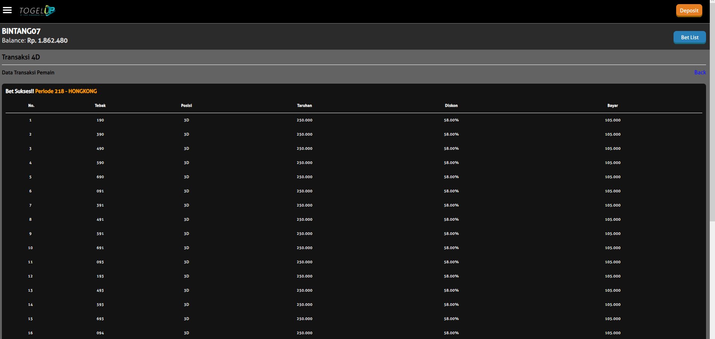Click Diskon 58.00% in row 190
This screenshot has height=339, width=715.
[x=451, y=120]
